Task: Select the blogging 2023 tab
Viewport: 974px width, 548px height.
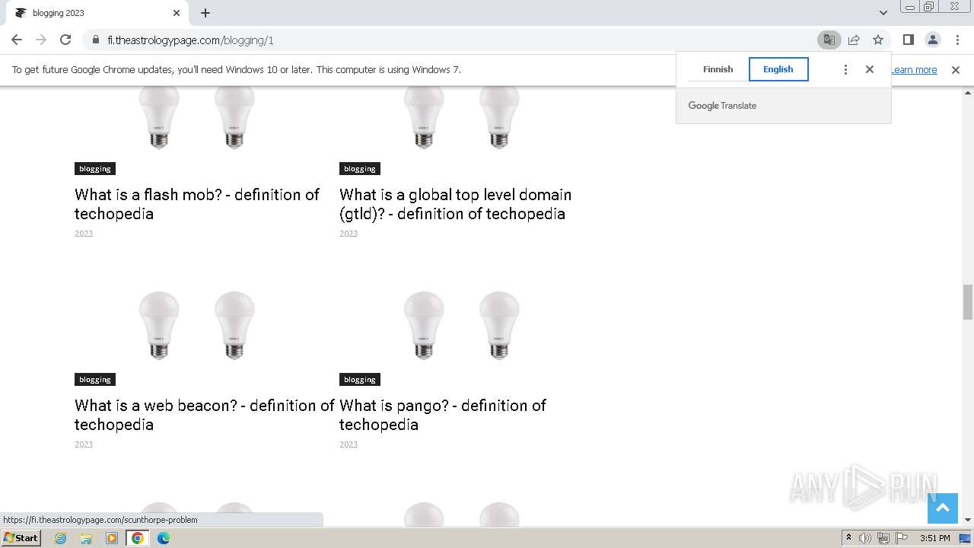Action: pyautogui.click(x=97, y=13)
